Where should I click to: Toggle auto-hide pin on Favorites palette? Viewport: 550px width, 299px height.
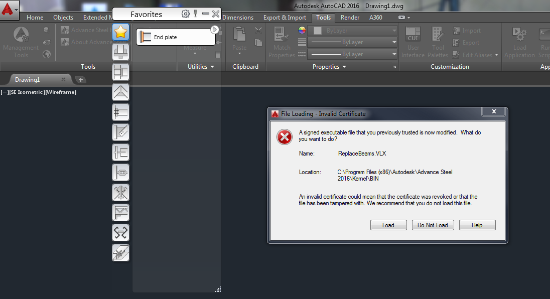195,14
